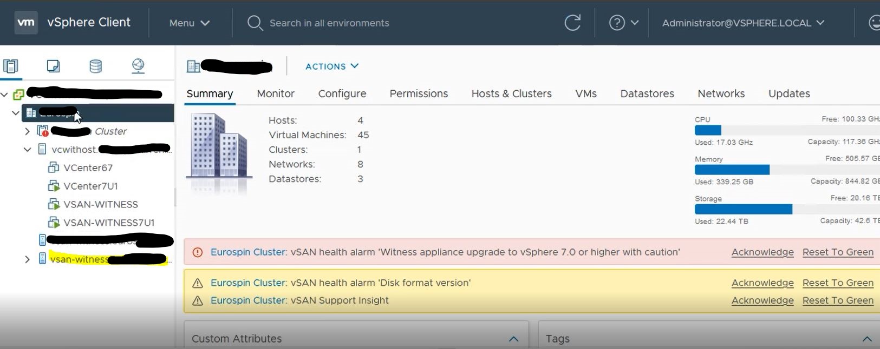
Task: Click the datacenter icon beside Actions
Action: pos(193,66)
